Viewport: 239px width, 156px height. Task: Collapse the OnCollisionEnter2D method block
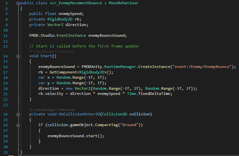18,114
